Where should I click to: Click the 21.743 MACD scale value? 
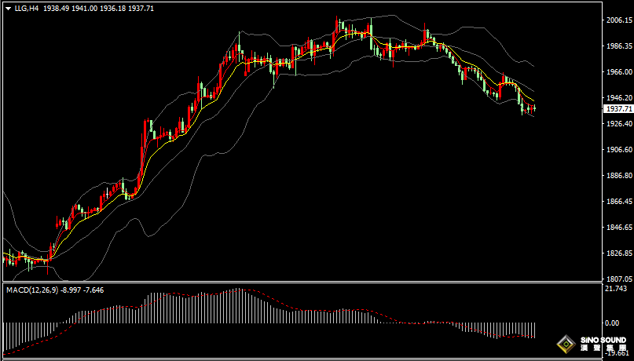(616, 290)
